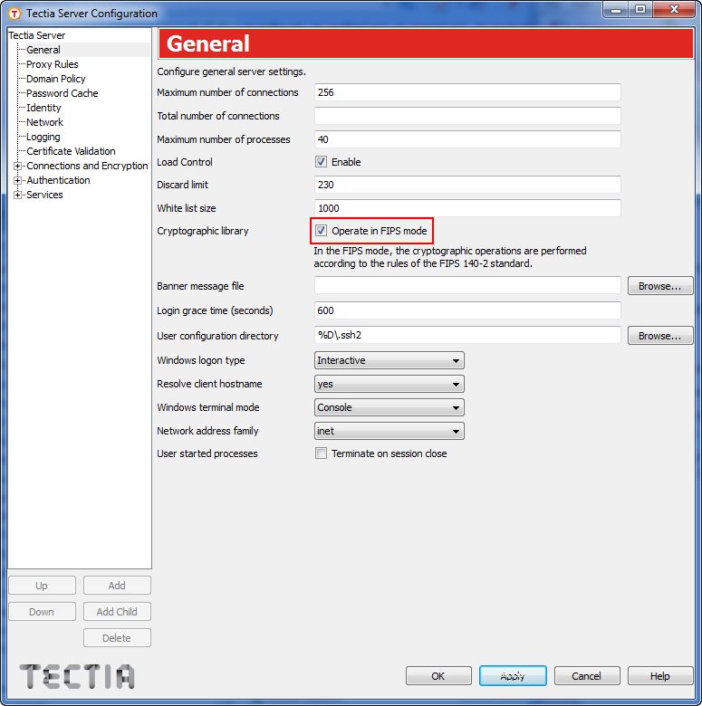Click the Banner message file field

point(467,285)
